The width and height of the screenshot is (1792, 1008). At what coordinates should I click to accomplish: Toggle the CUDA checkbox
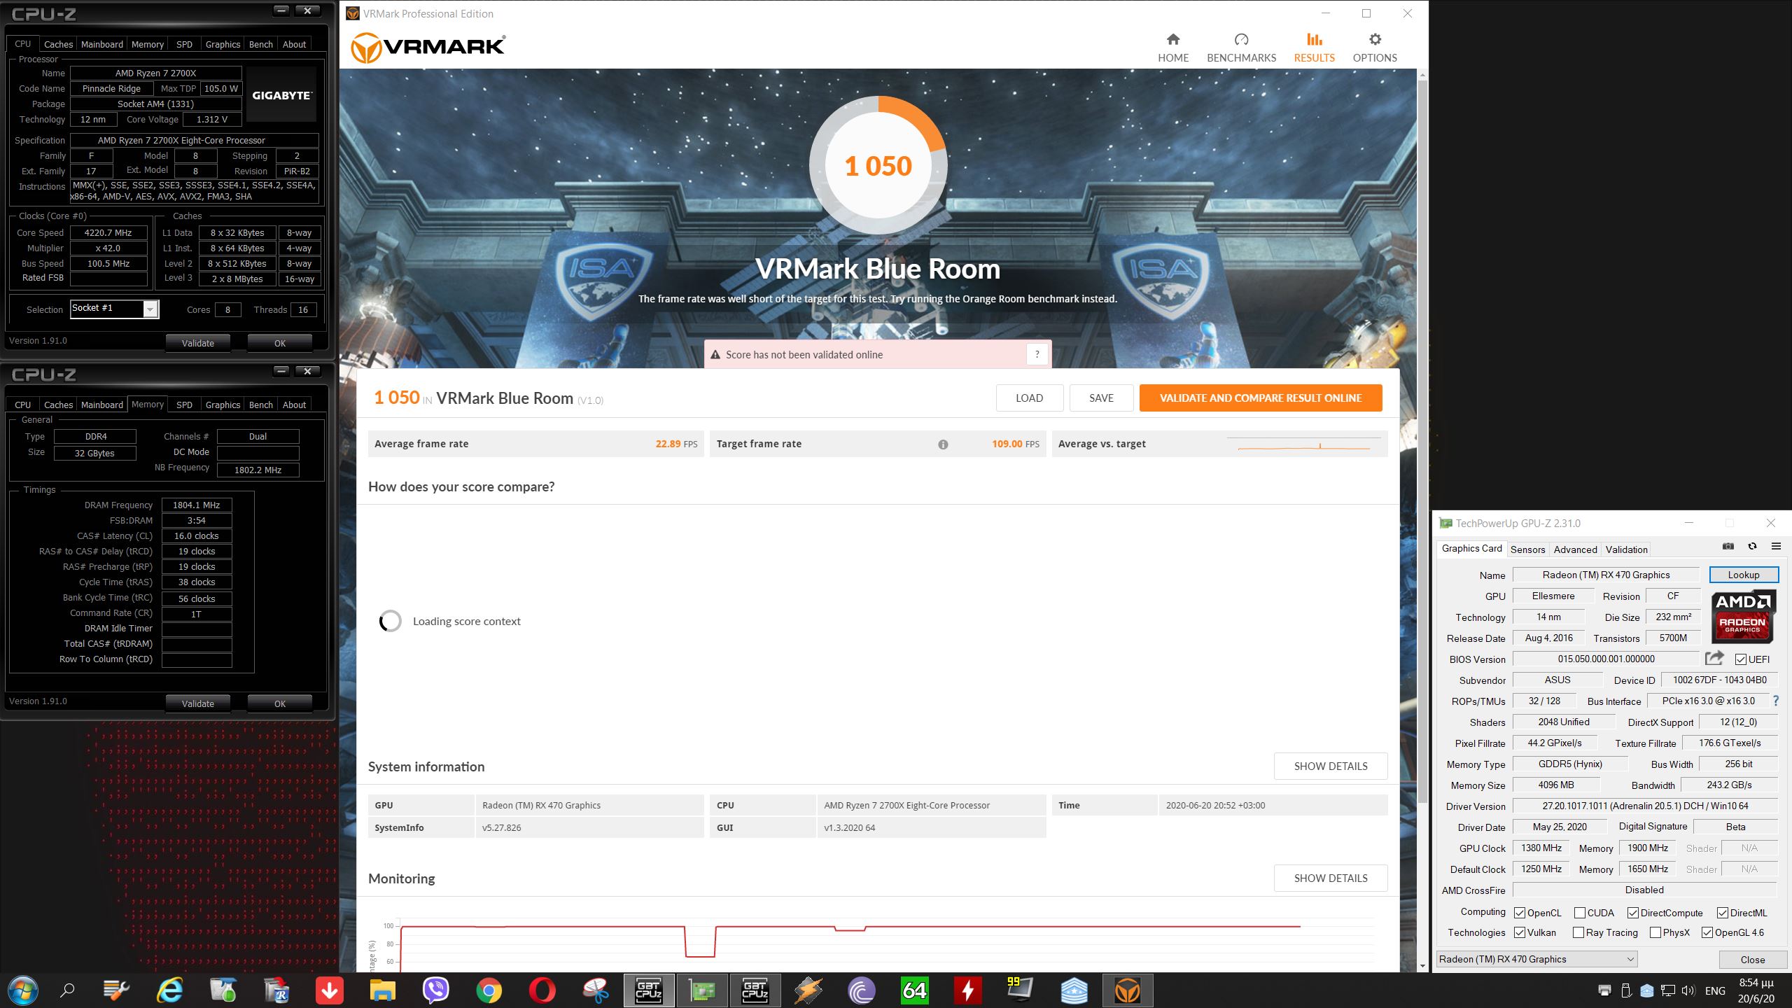tap(1580, 913)
